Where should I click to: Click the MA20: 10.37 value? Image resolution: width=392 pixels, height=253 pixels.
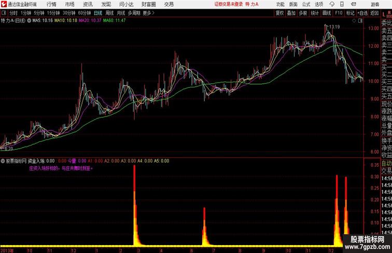coord(90,21)
